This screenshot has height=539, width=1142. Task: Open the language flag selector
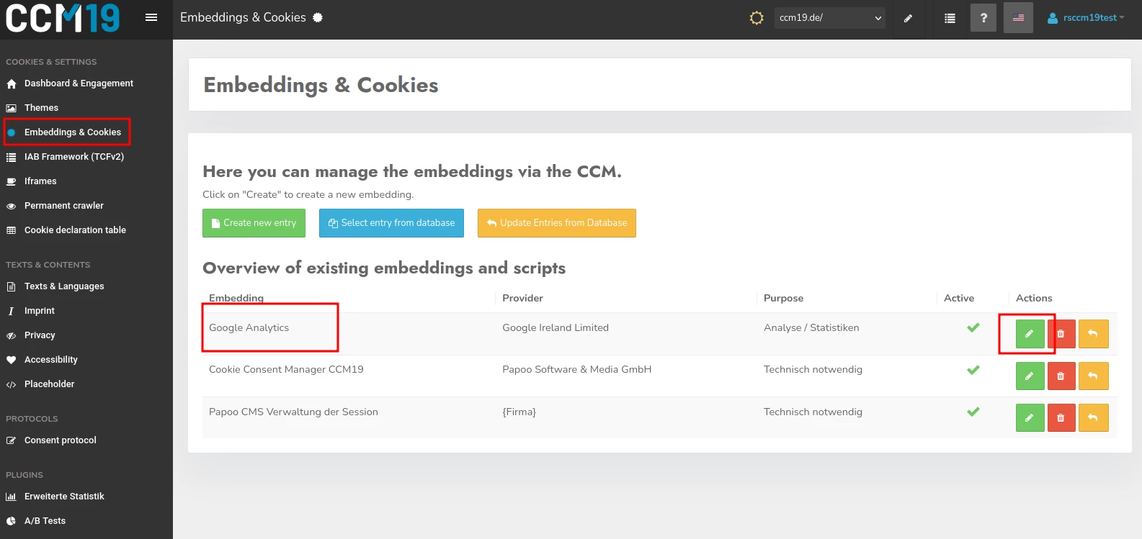coord(1018,18)
